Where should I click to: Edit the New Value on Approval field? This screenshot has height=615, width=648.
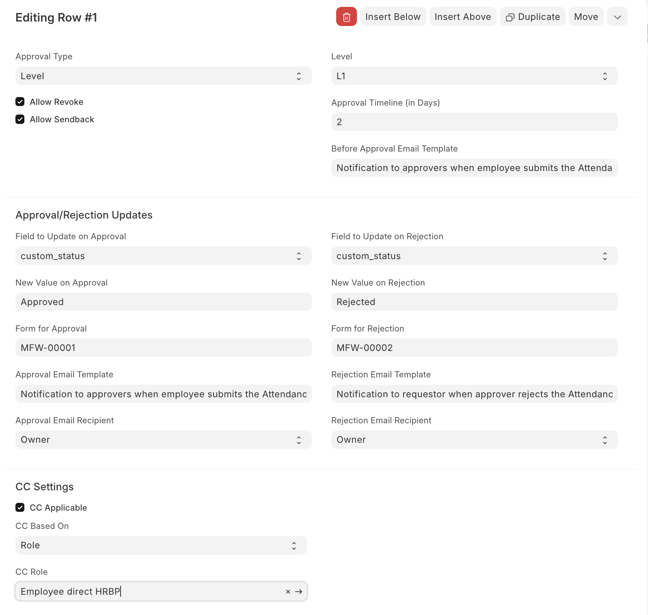[x=164, y=302]
